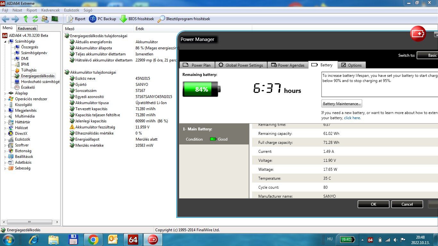Click the 84% remaining battery gauge
The image size is (438, 246).
click(201, 89)
